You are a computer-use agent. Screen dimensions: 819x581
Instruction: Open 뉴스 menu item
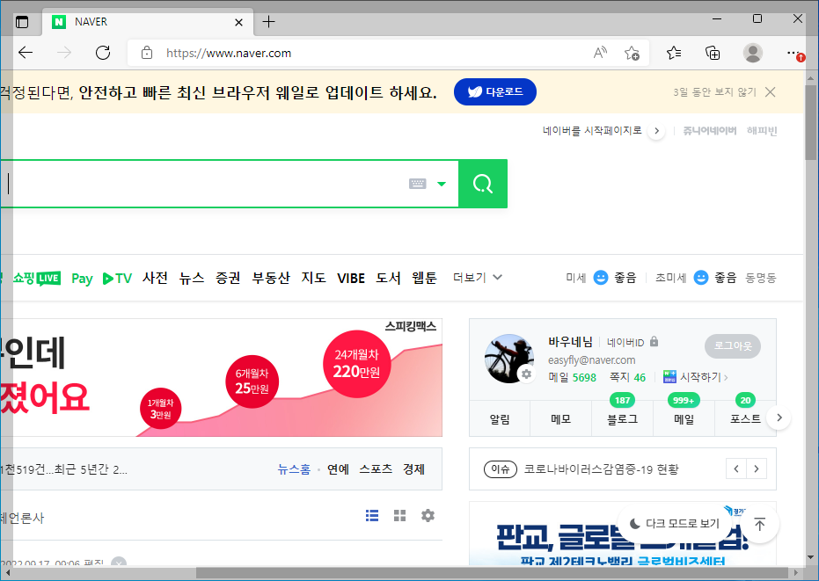[x=192, y=278]
